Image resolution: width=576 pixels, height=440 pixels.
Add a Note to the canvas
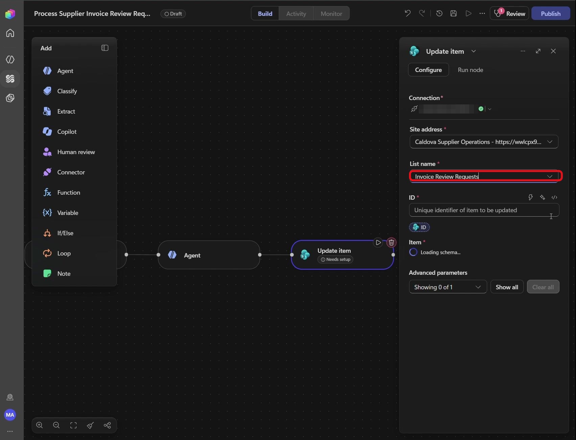pos(74,274)
